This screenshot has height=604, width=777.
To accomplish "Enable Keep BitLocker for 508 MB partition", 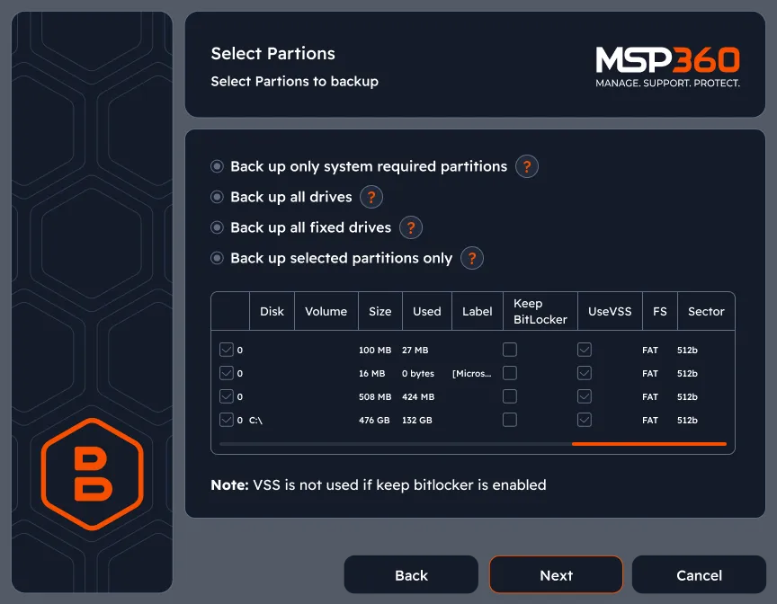I will coord(510,396).
